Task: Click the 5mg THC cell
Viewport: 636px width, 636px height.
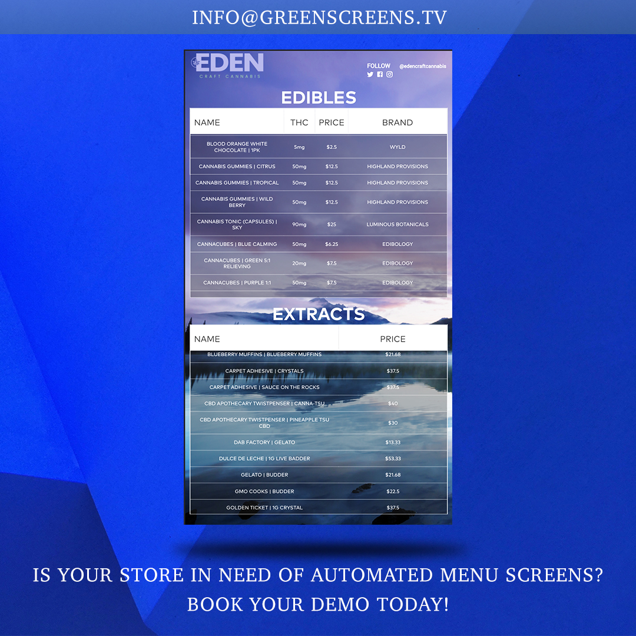Action: point(299,147)
